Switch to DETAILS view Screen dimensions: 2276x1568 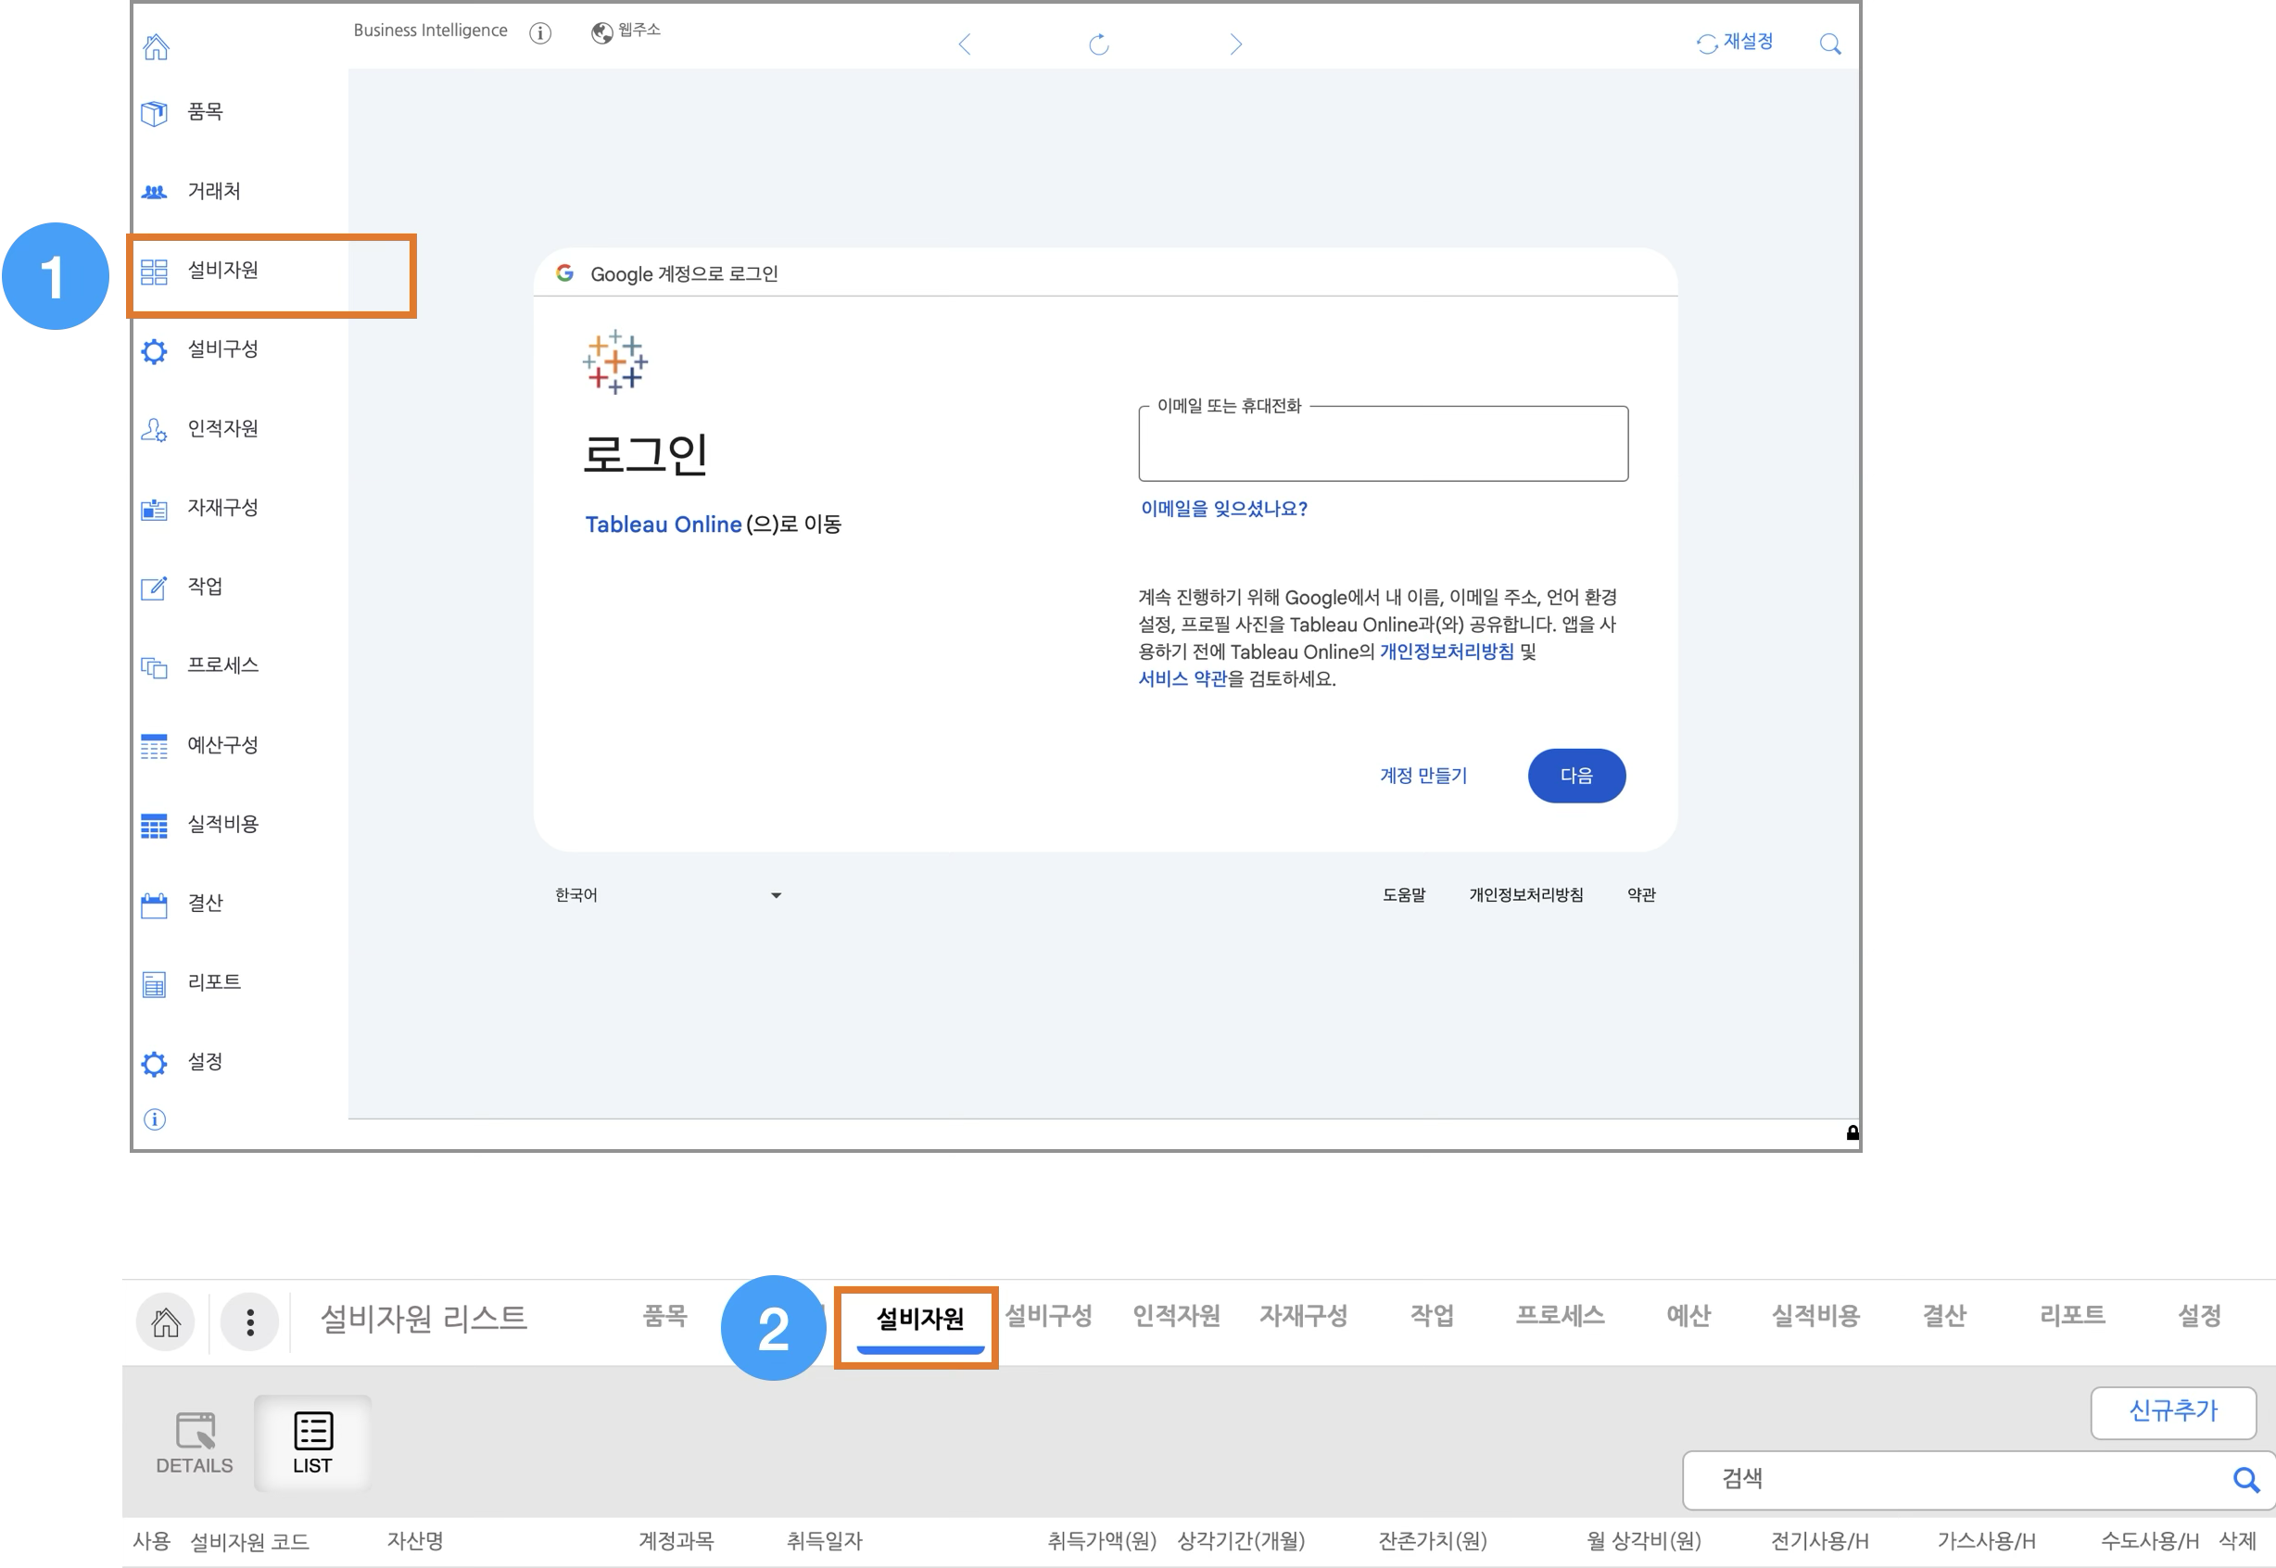tap(195, 1442)
